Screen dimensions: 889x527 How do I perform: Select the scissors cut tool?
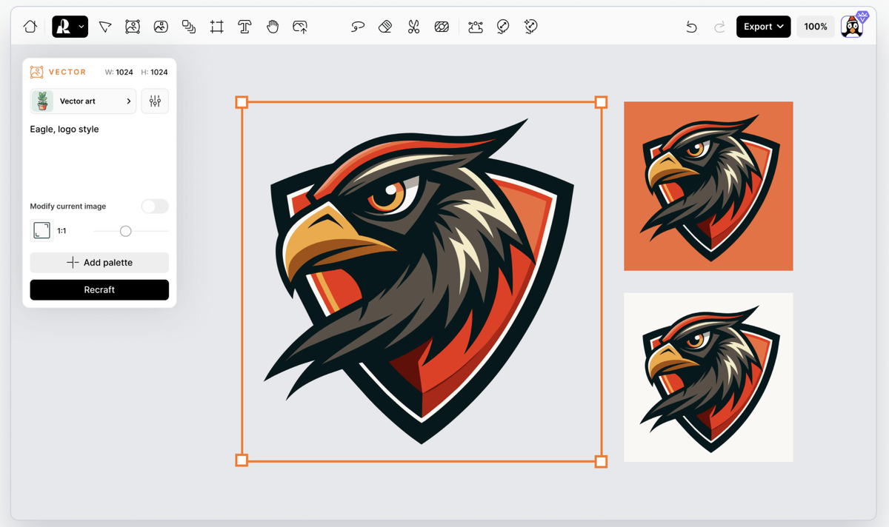(x=413, y=27)
